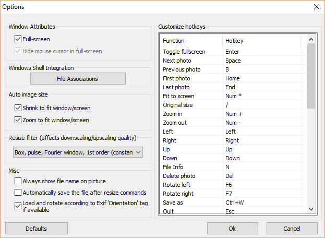This screenshot has height=238, width=325.
Task: Click the File Associations button
Action: pos(78,79)
